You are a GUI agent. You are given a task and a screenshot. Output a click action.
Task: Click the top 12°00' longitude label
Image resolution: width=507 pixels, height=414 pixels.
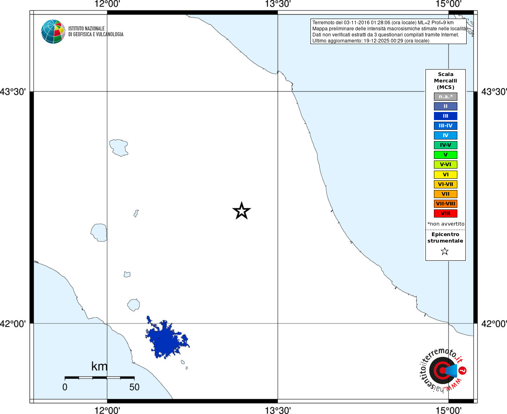(x=107, y=4)
